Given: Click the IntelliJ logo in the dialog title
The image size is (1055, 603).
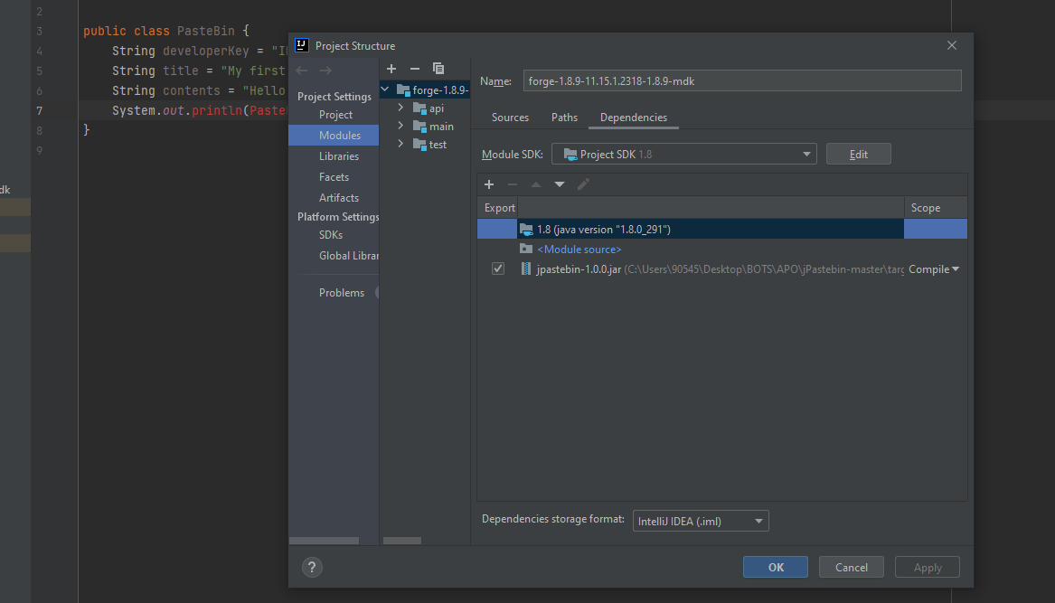Looking at the screenshot, I should [x=302, y=45].
